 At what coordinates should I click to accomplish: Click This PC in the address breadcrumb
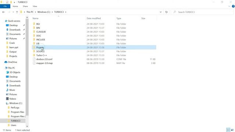[x=30, y=12]
